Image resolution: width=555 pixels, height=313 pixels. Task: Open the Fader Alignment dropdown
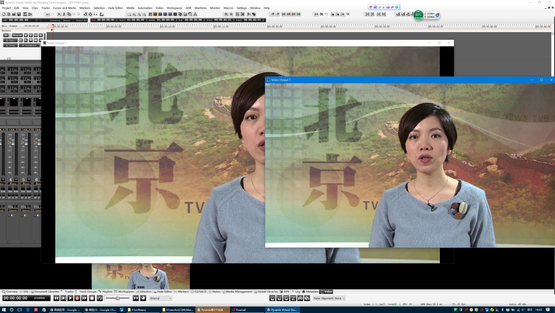tap(329, 298)
